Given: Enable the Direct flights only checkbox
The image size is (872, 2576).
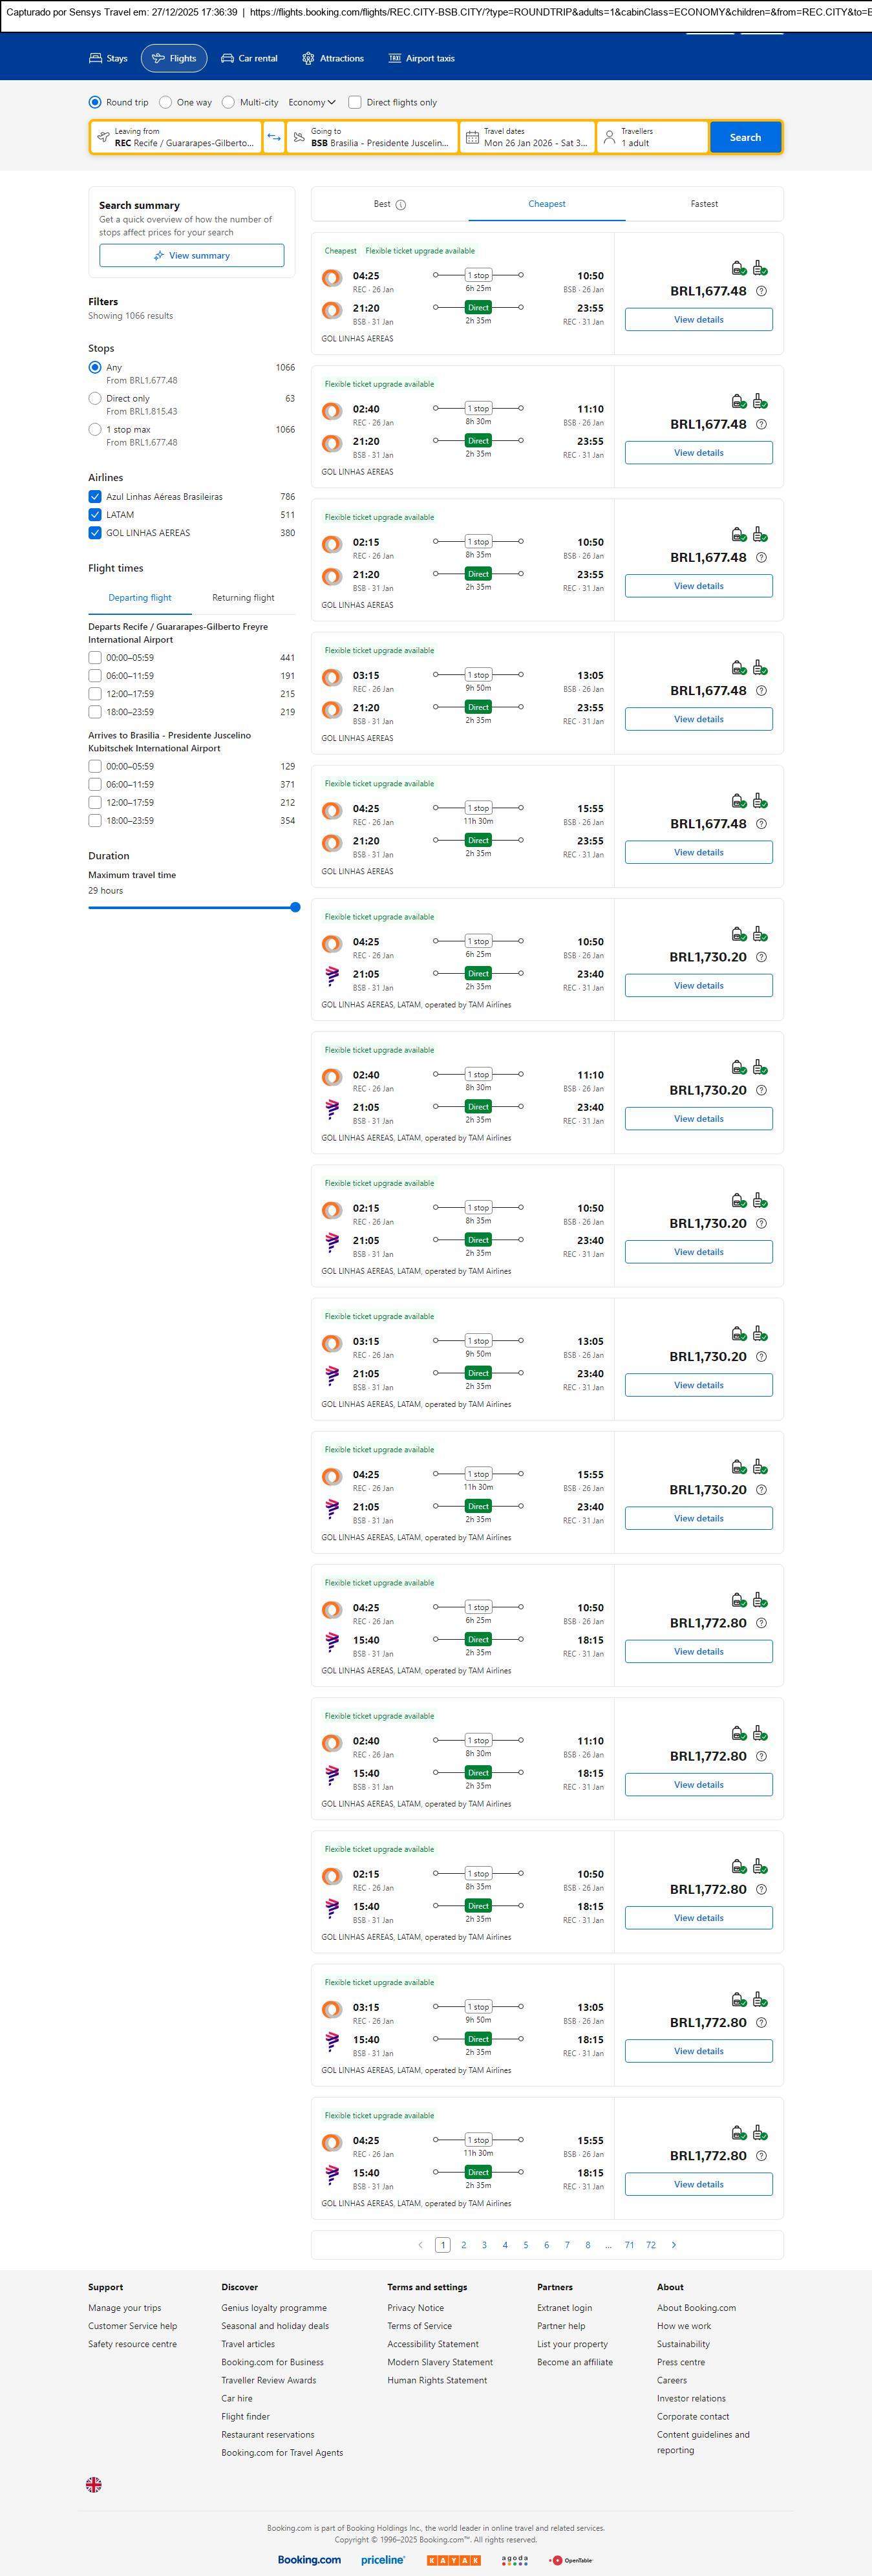Looking at the screenshot, I should (x=355, y=102).
